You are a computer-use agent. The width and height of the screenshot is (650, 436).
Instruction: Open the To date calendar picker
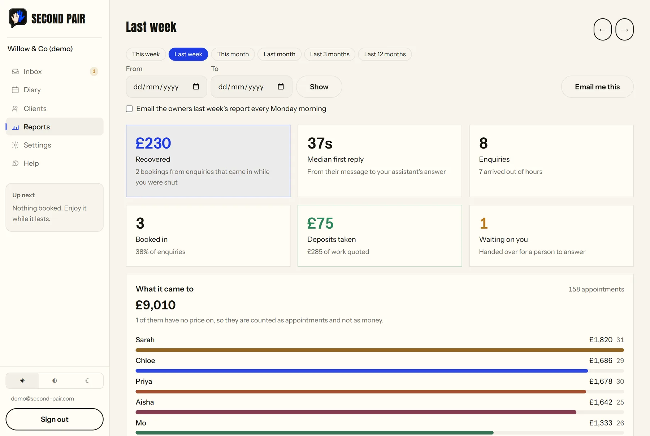[281, 87]
